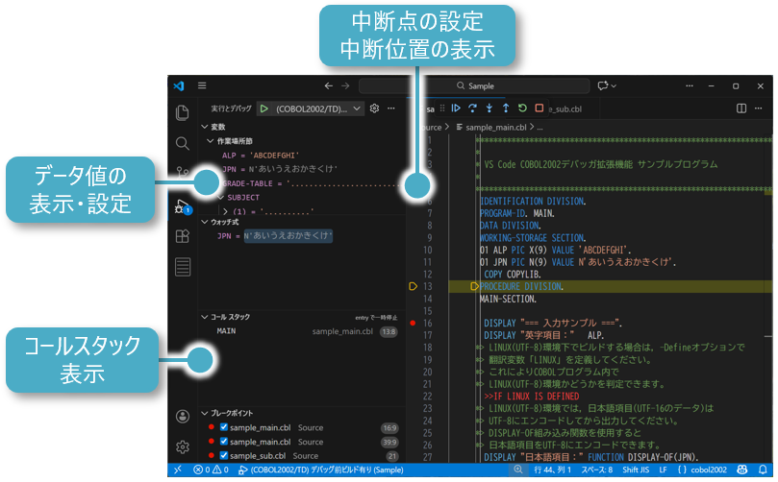The image size is (778, 482).
Task: Click Copilot status icon in status bar
Action: [x=742, y=470]
